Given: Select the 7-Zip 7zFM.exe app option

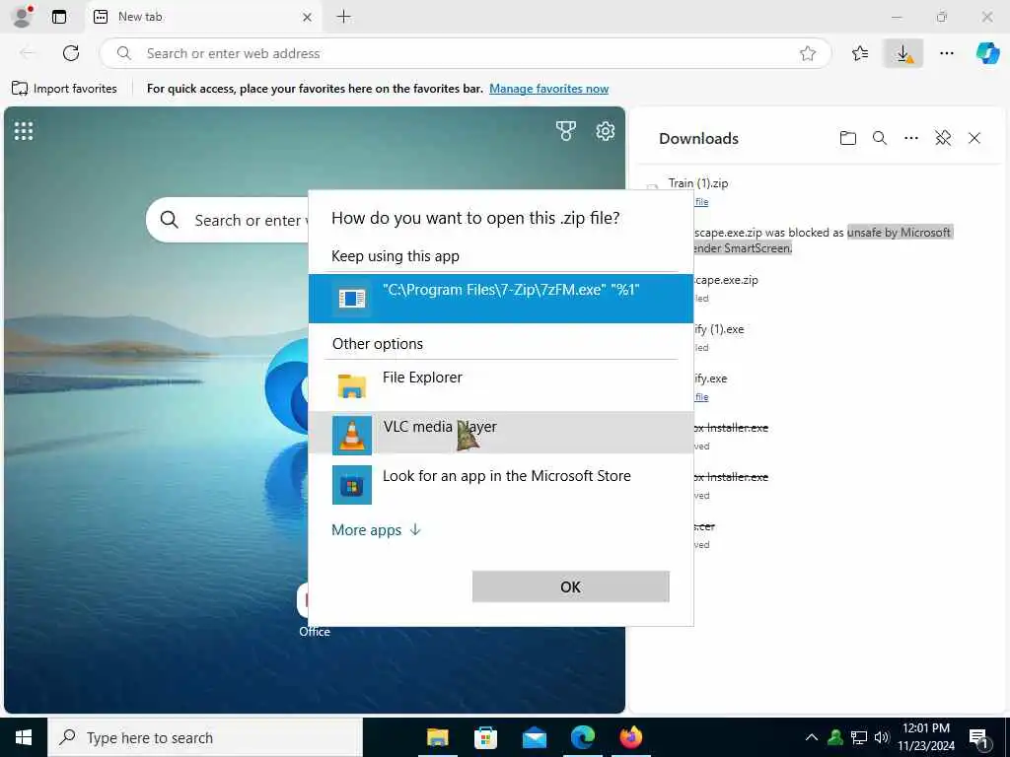Looking at the screenshot, I should pos(500,299).
